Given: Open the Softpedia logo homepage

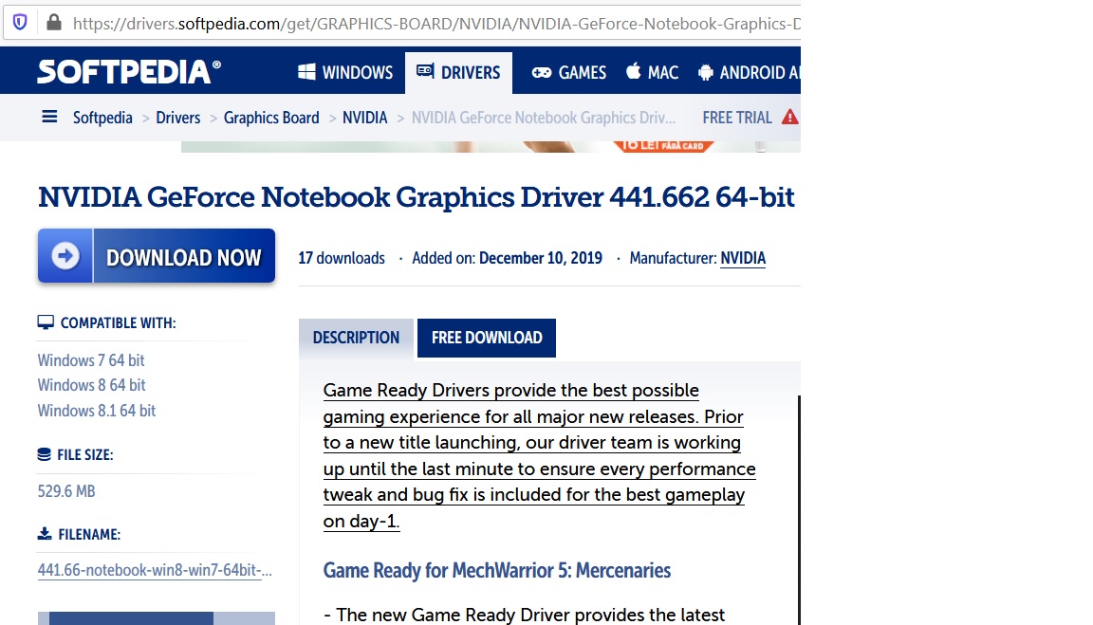Looking at the screenshot, I should 129,72.
